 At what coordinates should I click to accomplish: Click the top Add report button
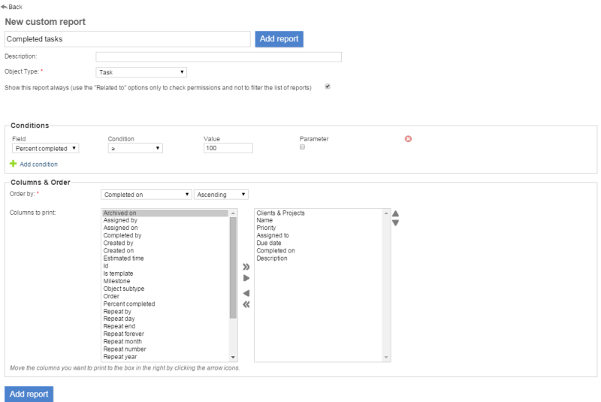pos(279,39)
